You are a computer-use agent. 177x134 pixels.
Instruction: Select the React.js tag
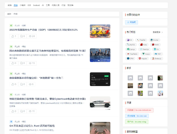click(144, 49)
